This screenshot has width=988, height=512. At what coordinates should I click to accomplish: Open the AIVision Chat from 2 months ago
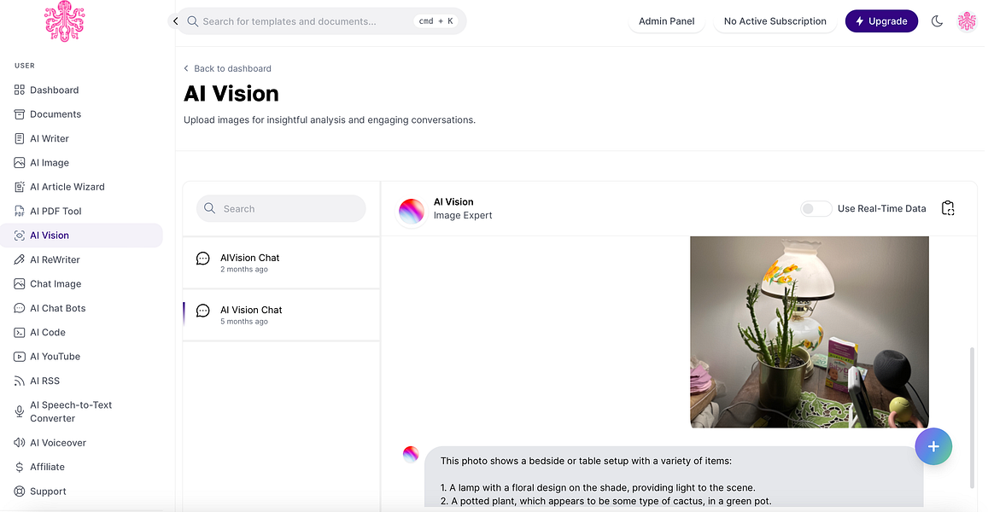[281, 263]
